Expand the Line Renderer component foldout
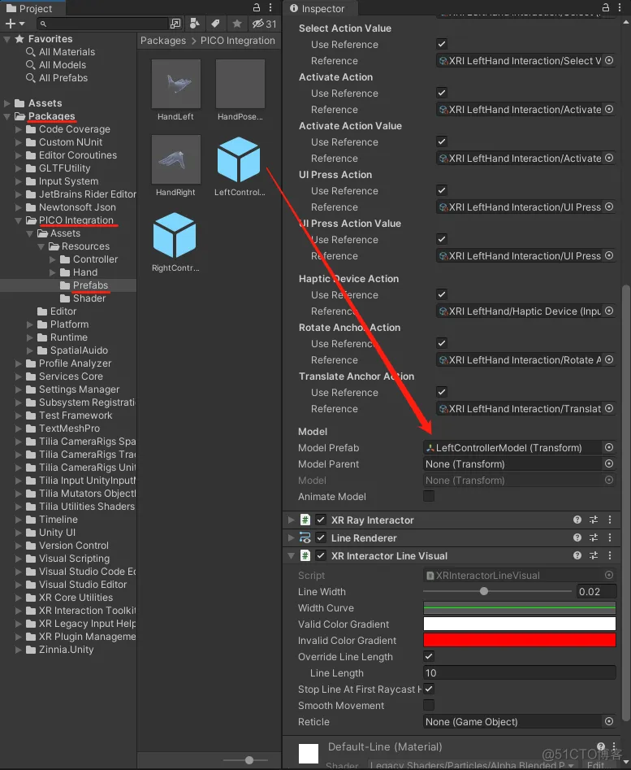This screenshot has height=770, width=631. pos(292,537)
